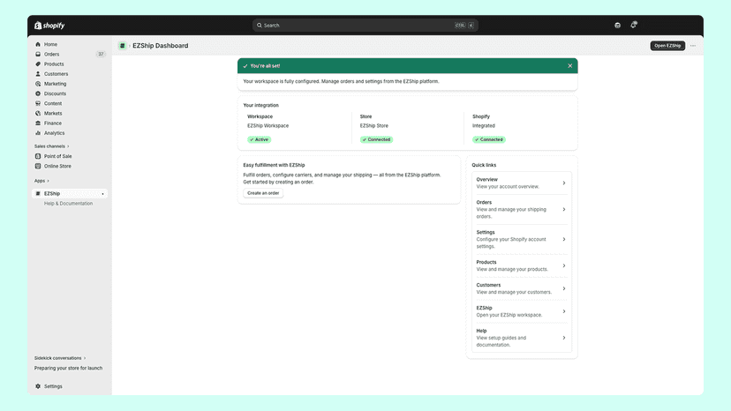Open Marketing in the sidebar
This screenshot has height=411, width=731.
(70, 84)
